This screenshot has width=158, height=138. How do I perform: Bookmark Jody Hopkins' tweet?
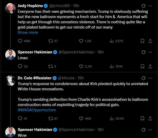coord(142,41)
